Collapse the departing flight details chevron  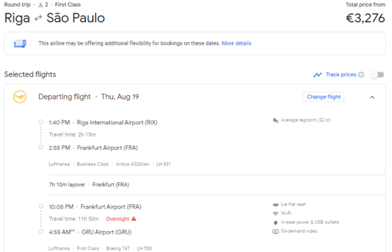click(x=372, y=97)
